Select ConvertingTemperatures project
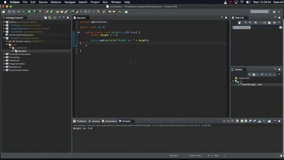Screen dimensions: 284x160 click(21, 35)
